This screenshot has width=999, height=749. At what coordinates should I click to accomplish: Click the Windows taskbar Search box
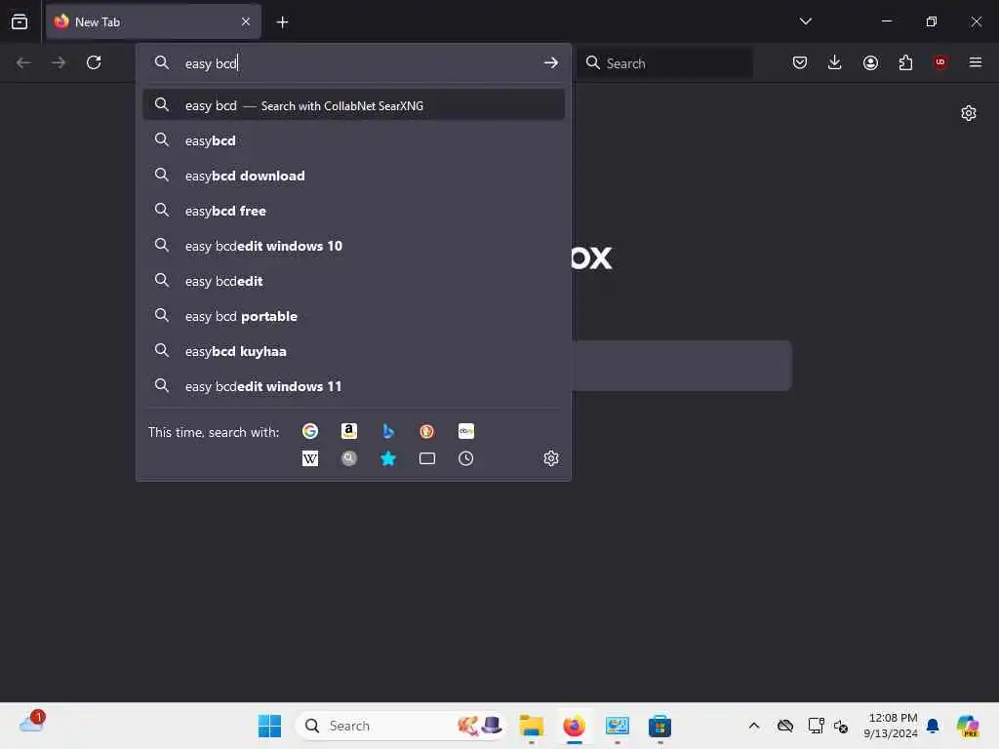(x=401, y=726)
